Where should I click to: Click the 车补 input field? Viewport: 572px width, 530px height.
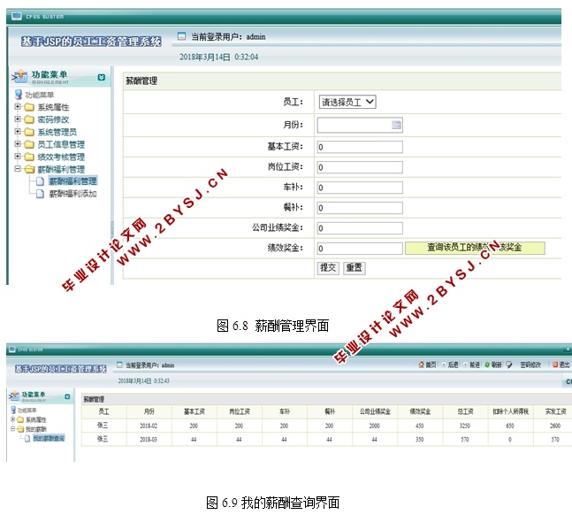[360, 188]
